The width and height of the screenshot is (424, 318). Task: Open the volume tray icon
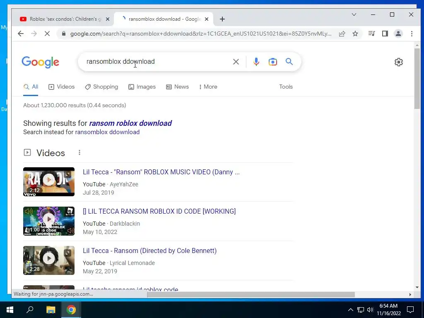(370, 310)
